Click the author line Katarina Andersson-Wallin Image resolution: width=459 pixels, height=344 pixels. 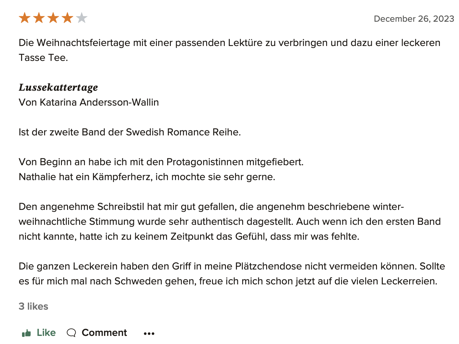[x=89, y=102]
